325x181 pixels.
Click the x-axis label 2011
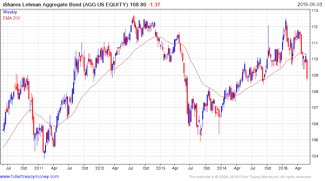tap(39, 168)
